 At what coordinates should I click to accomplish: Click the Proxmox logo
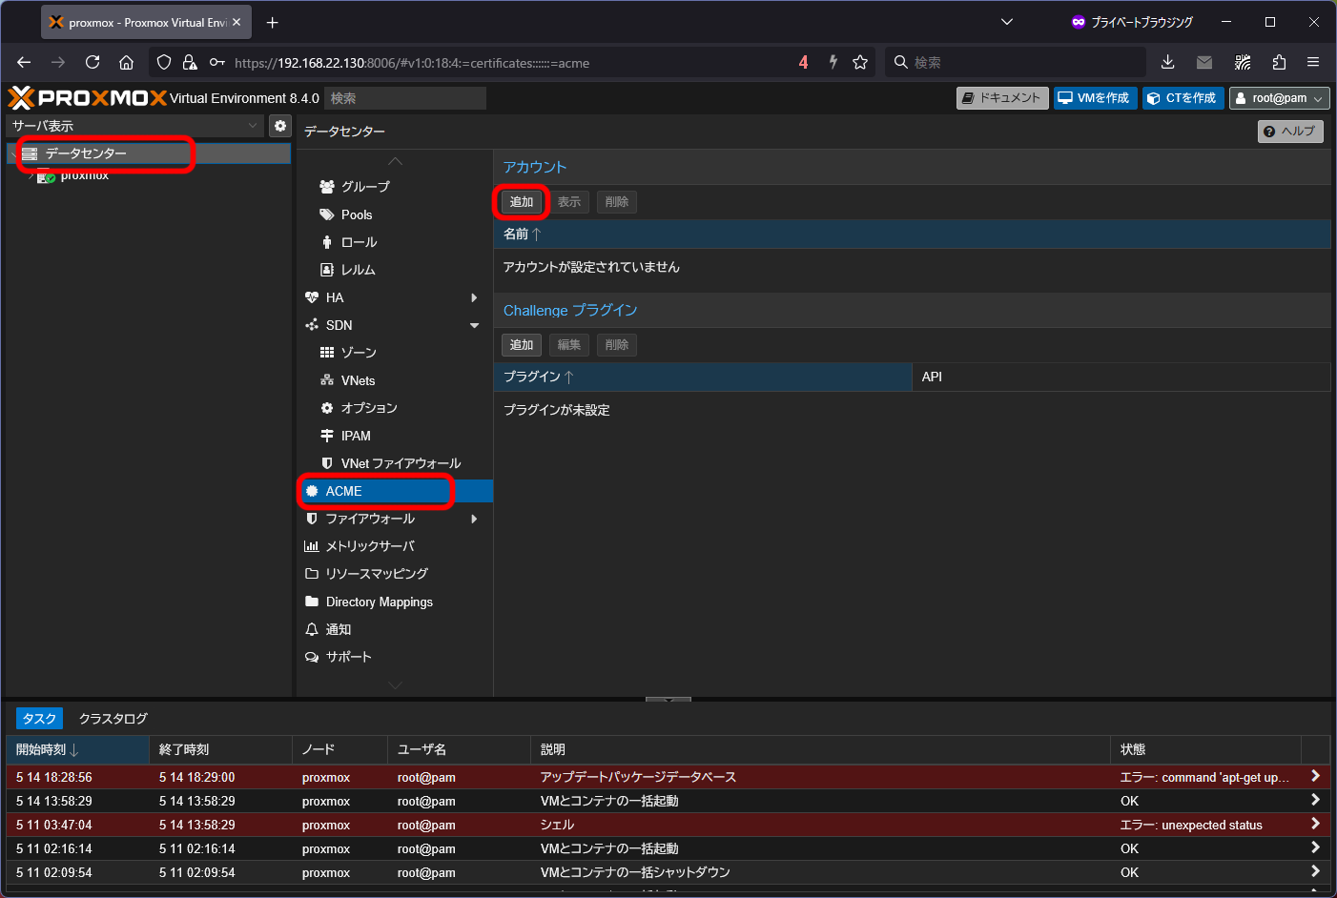[x=88, y=98]
